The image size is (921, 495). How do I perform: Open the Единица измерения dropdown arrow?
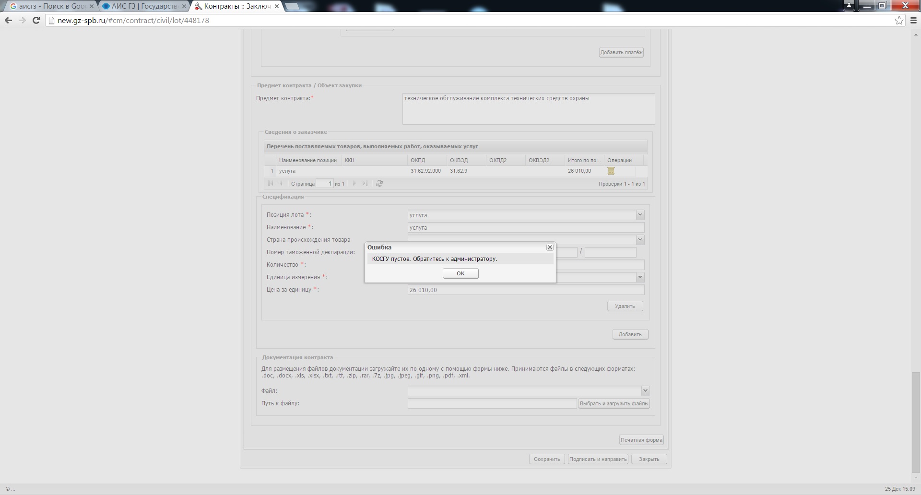639,277
